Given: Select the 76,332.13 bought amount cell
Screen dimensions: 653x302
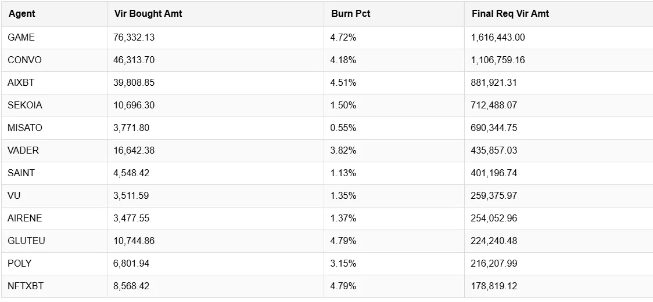Looking at the screenshot, I should click(x=216, y=38).
